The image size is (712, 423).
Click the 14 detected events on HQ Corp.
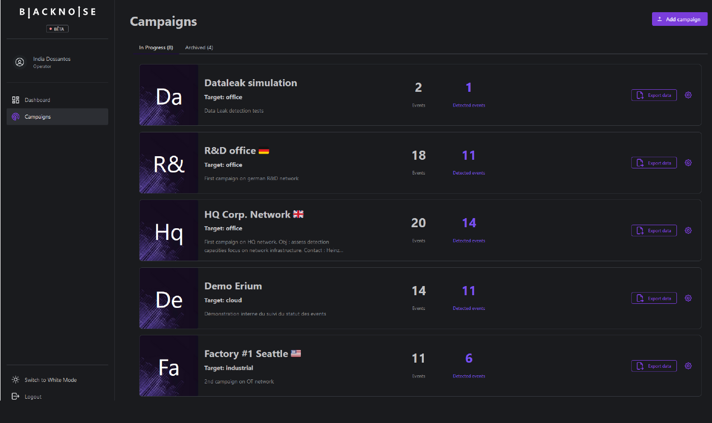coord(469,223)
